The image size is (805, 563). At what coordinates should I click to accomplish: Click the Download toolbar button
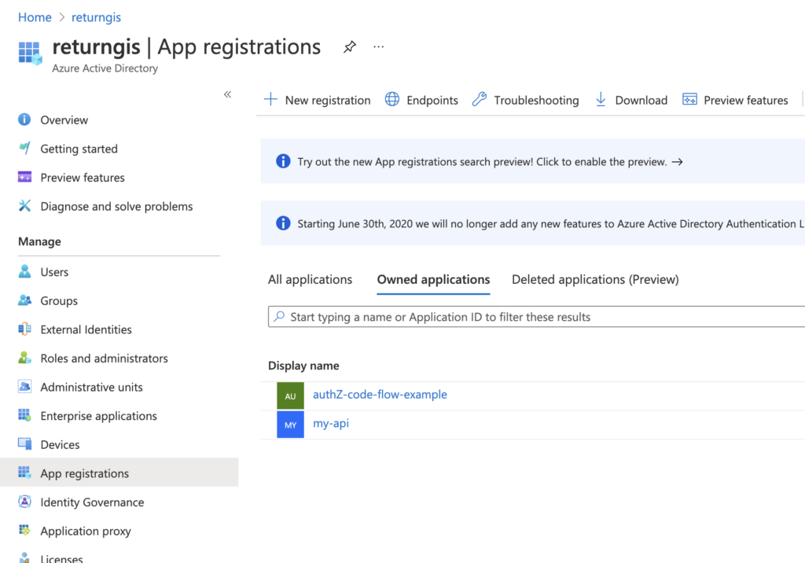631,100
